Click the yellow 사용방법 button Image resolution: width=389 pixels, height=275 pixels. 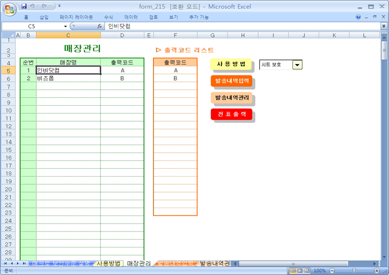[231, 64]
